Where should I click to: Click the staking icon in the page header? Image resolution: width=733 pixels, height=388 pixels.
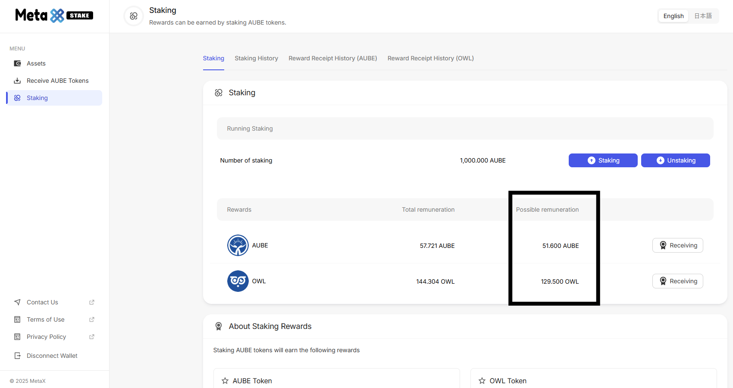coord(134,16)
